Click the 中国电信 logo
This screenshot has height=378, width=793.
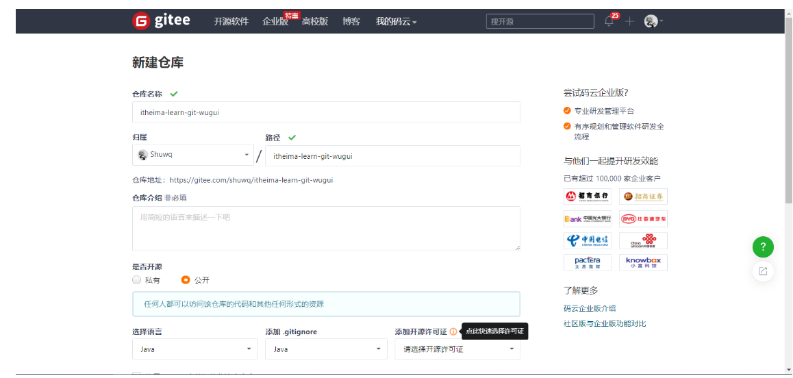[588, 240]
